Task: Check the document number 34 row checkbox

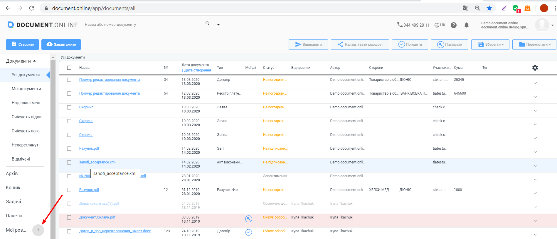Action: coord(69,80)
